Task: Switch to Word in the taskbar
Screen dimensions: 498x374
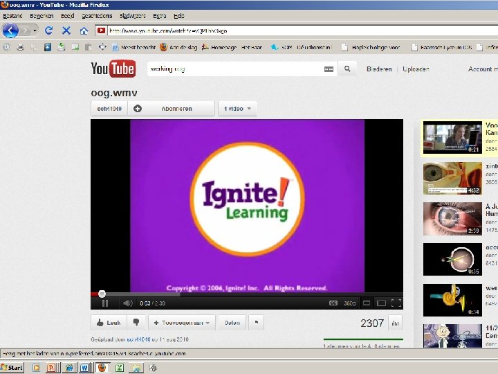Action: [x=85, y=368]
